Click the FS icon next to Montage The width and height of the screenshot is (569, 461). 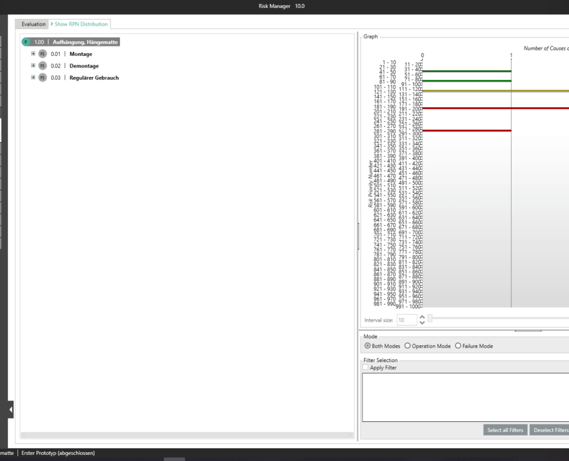pos(42,54)
